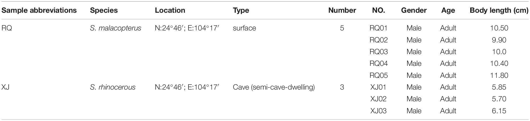The image size is (530, 121).
Task: Select the S. malacopterus species cell
Action: point(115,28)
